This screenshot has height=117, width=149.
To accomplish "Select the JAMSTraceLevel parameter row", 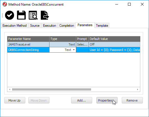I will (x=74, y=44).
